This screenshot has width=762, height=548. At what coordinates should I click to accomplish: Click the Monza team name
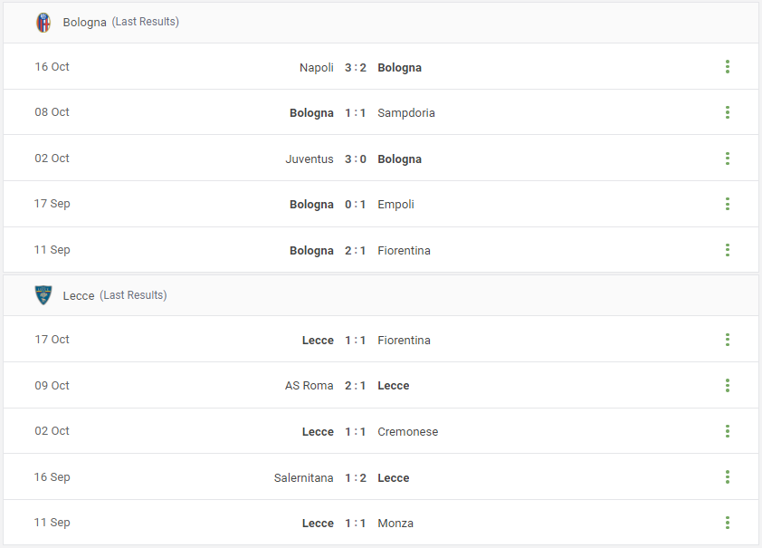[395, 524]
